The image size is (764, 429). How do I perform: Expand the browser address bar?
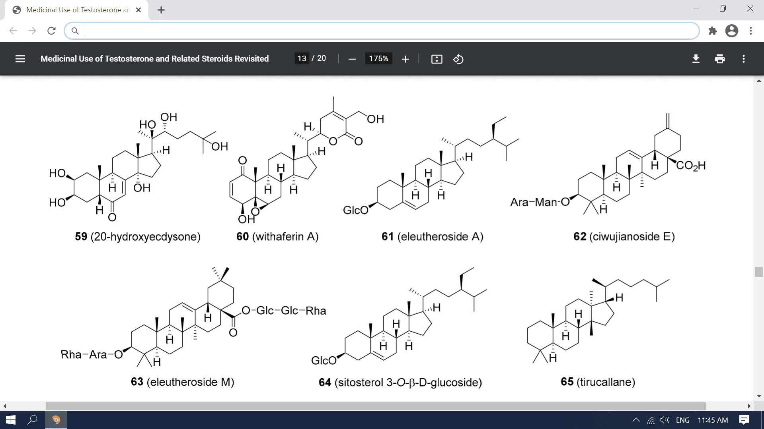382,30
